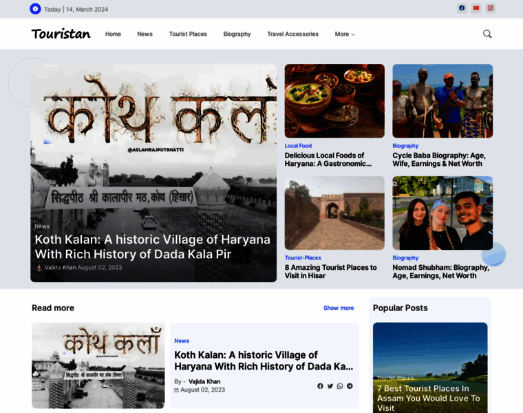Open featured Koth Kalan headline on hero image
523x413 pixels.
153,247
